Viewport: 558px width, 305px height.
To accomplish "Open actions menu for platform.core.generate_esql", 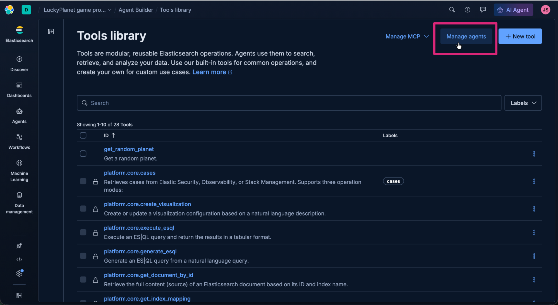I will pyautogui.click(x=534, y=256).
